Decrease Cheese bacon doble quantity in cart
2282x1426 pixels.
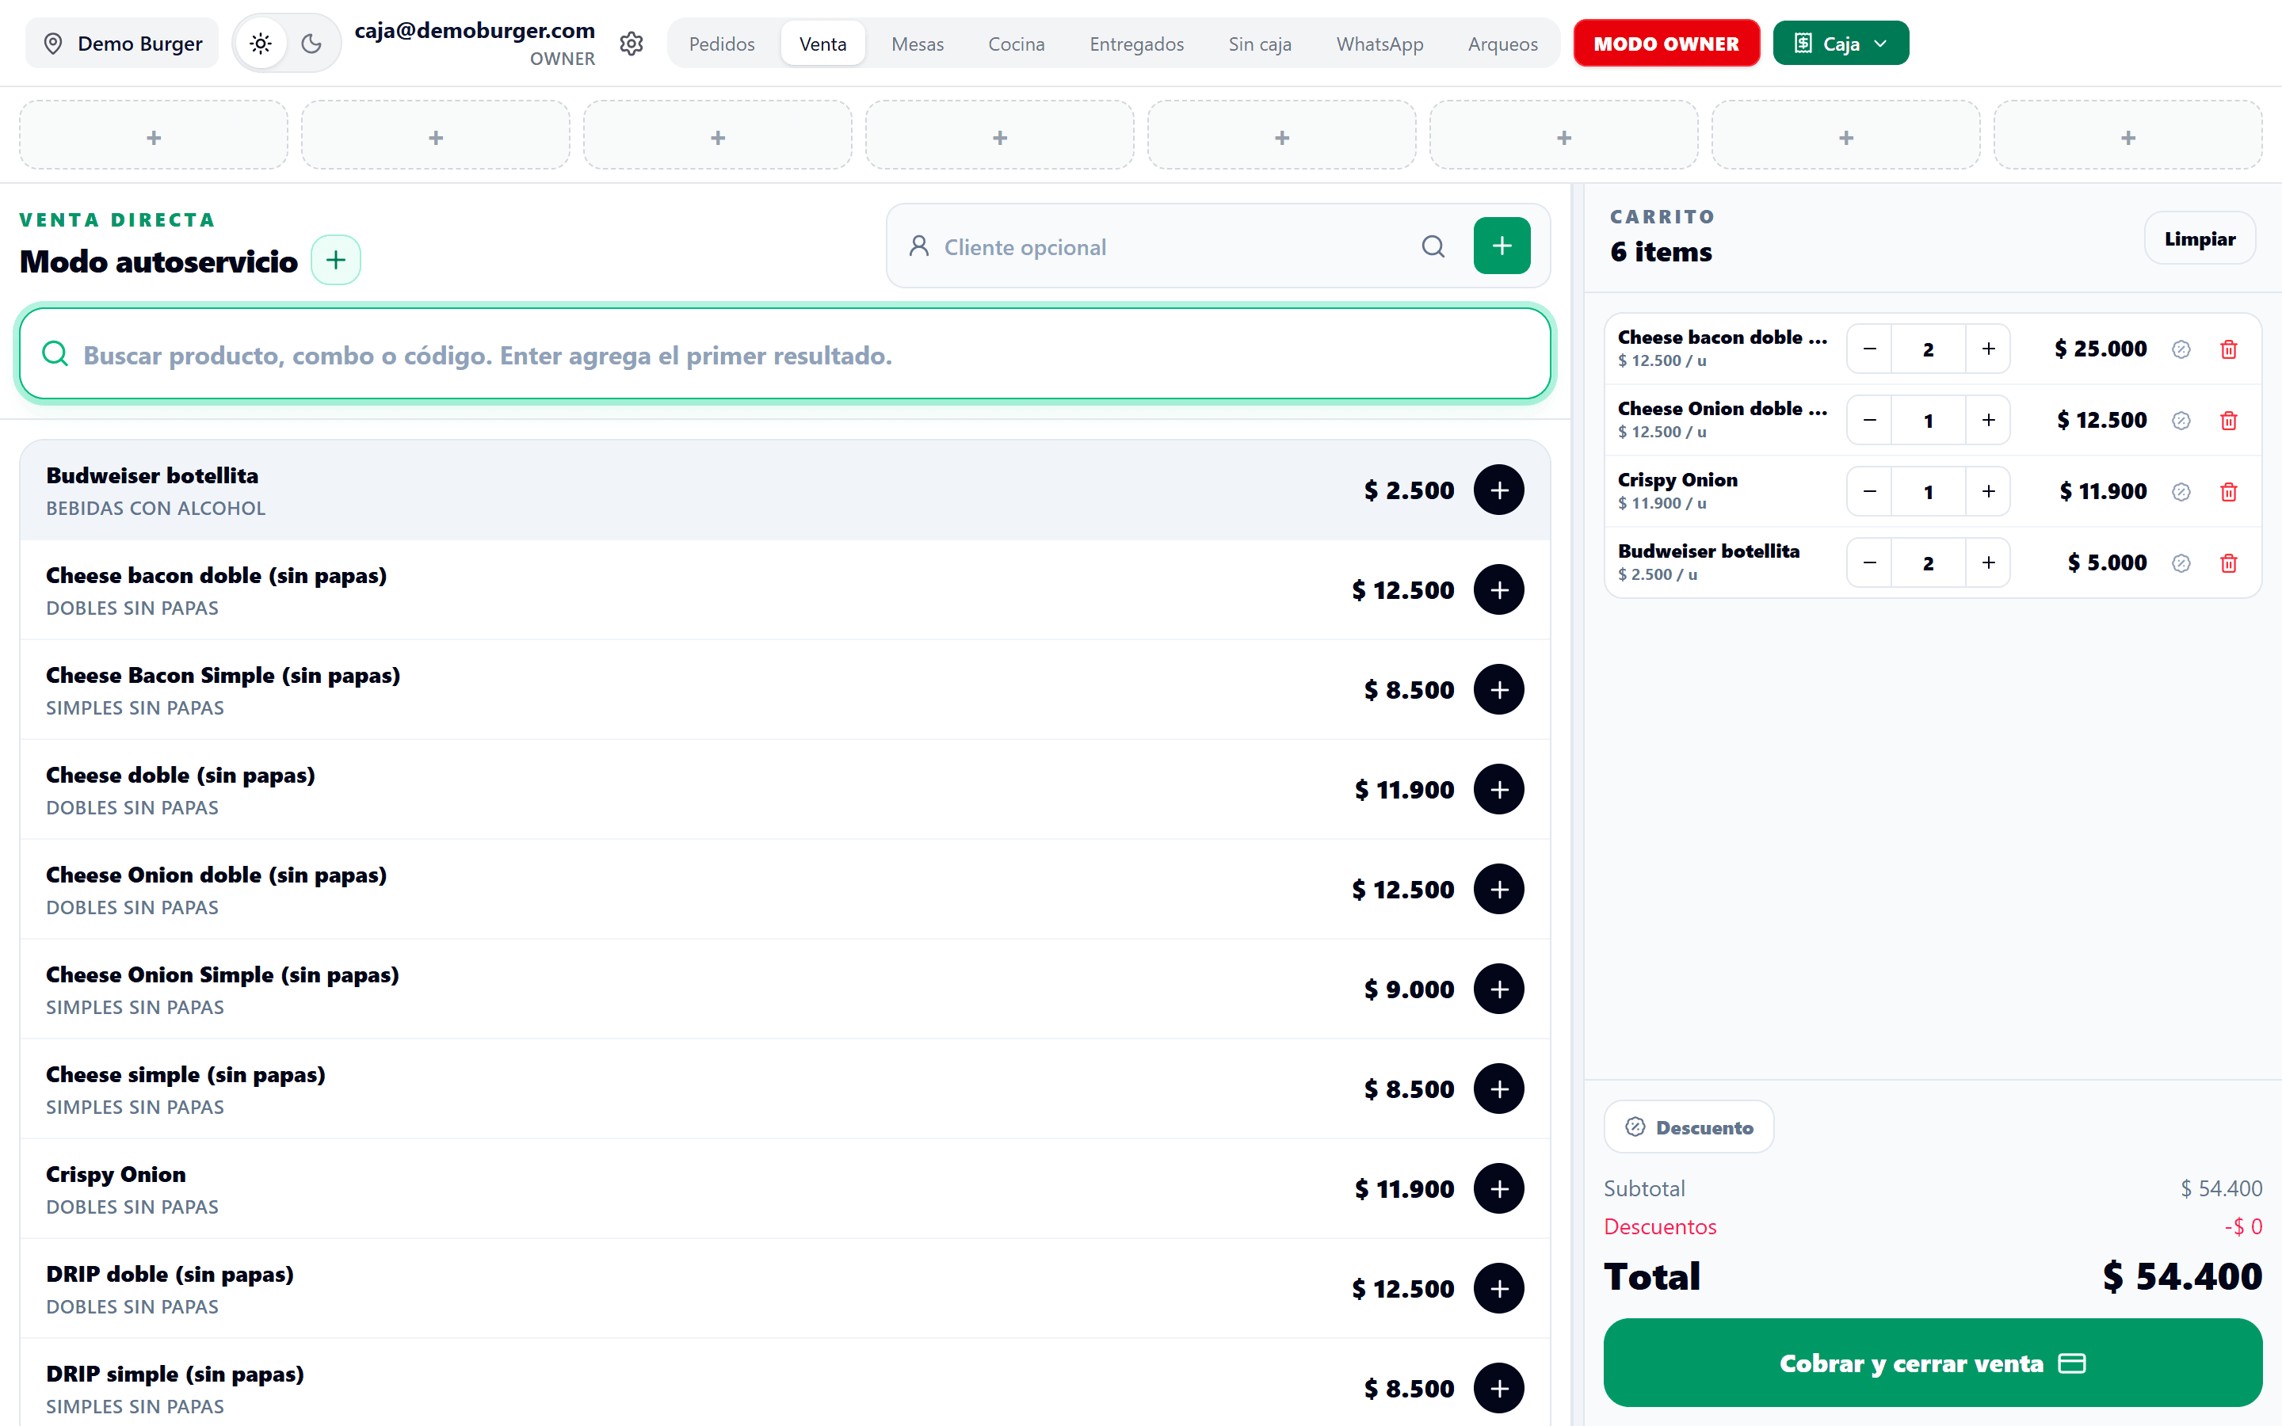coord(1869,349)
